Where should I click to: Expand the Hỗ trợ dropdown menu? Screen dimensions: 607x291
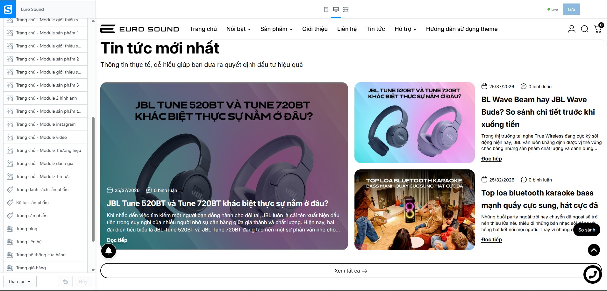click(x=405, y=29)
